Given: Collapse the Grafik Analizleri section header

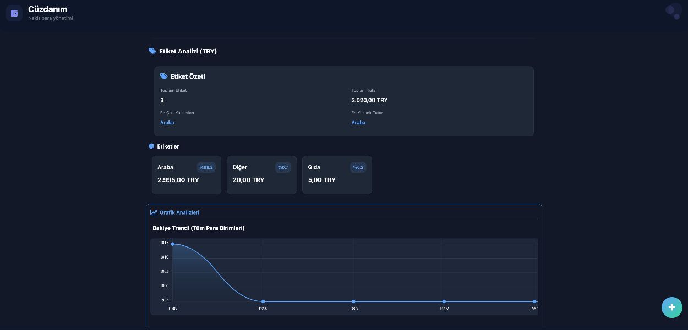Looking at the screenshot, I should click(x=344, y=212).
